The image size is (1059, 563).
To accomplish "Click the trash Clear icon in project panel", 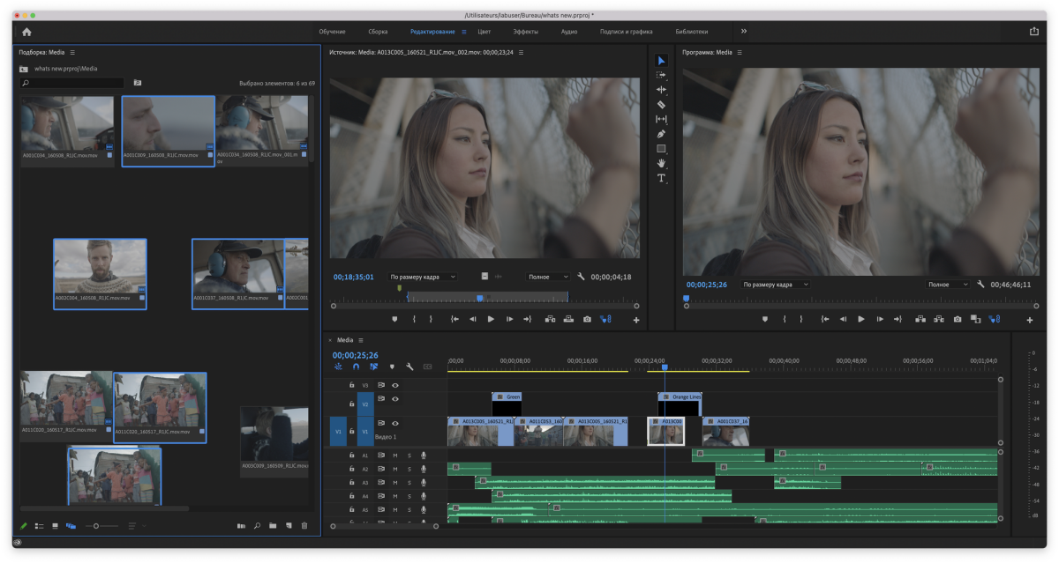I will pyautogui.click(x=304, y=526).
